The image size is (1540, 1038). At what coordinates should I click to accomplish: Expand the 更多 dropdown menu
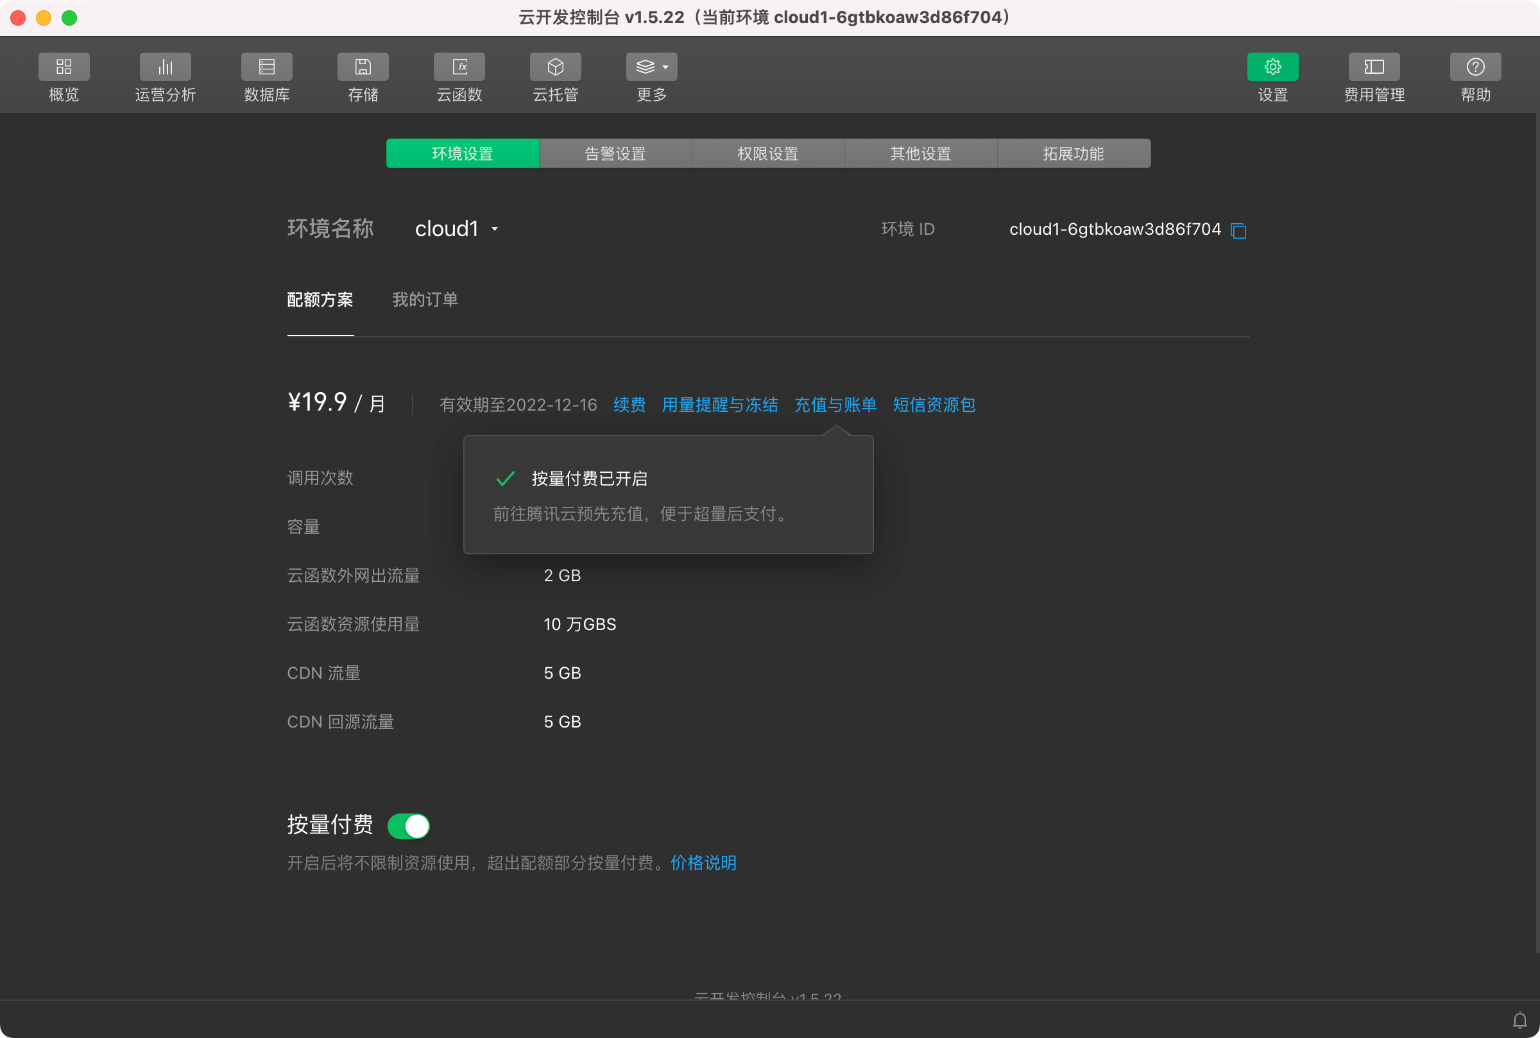[x=651, y=67]
